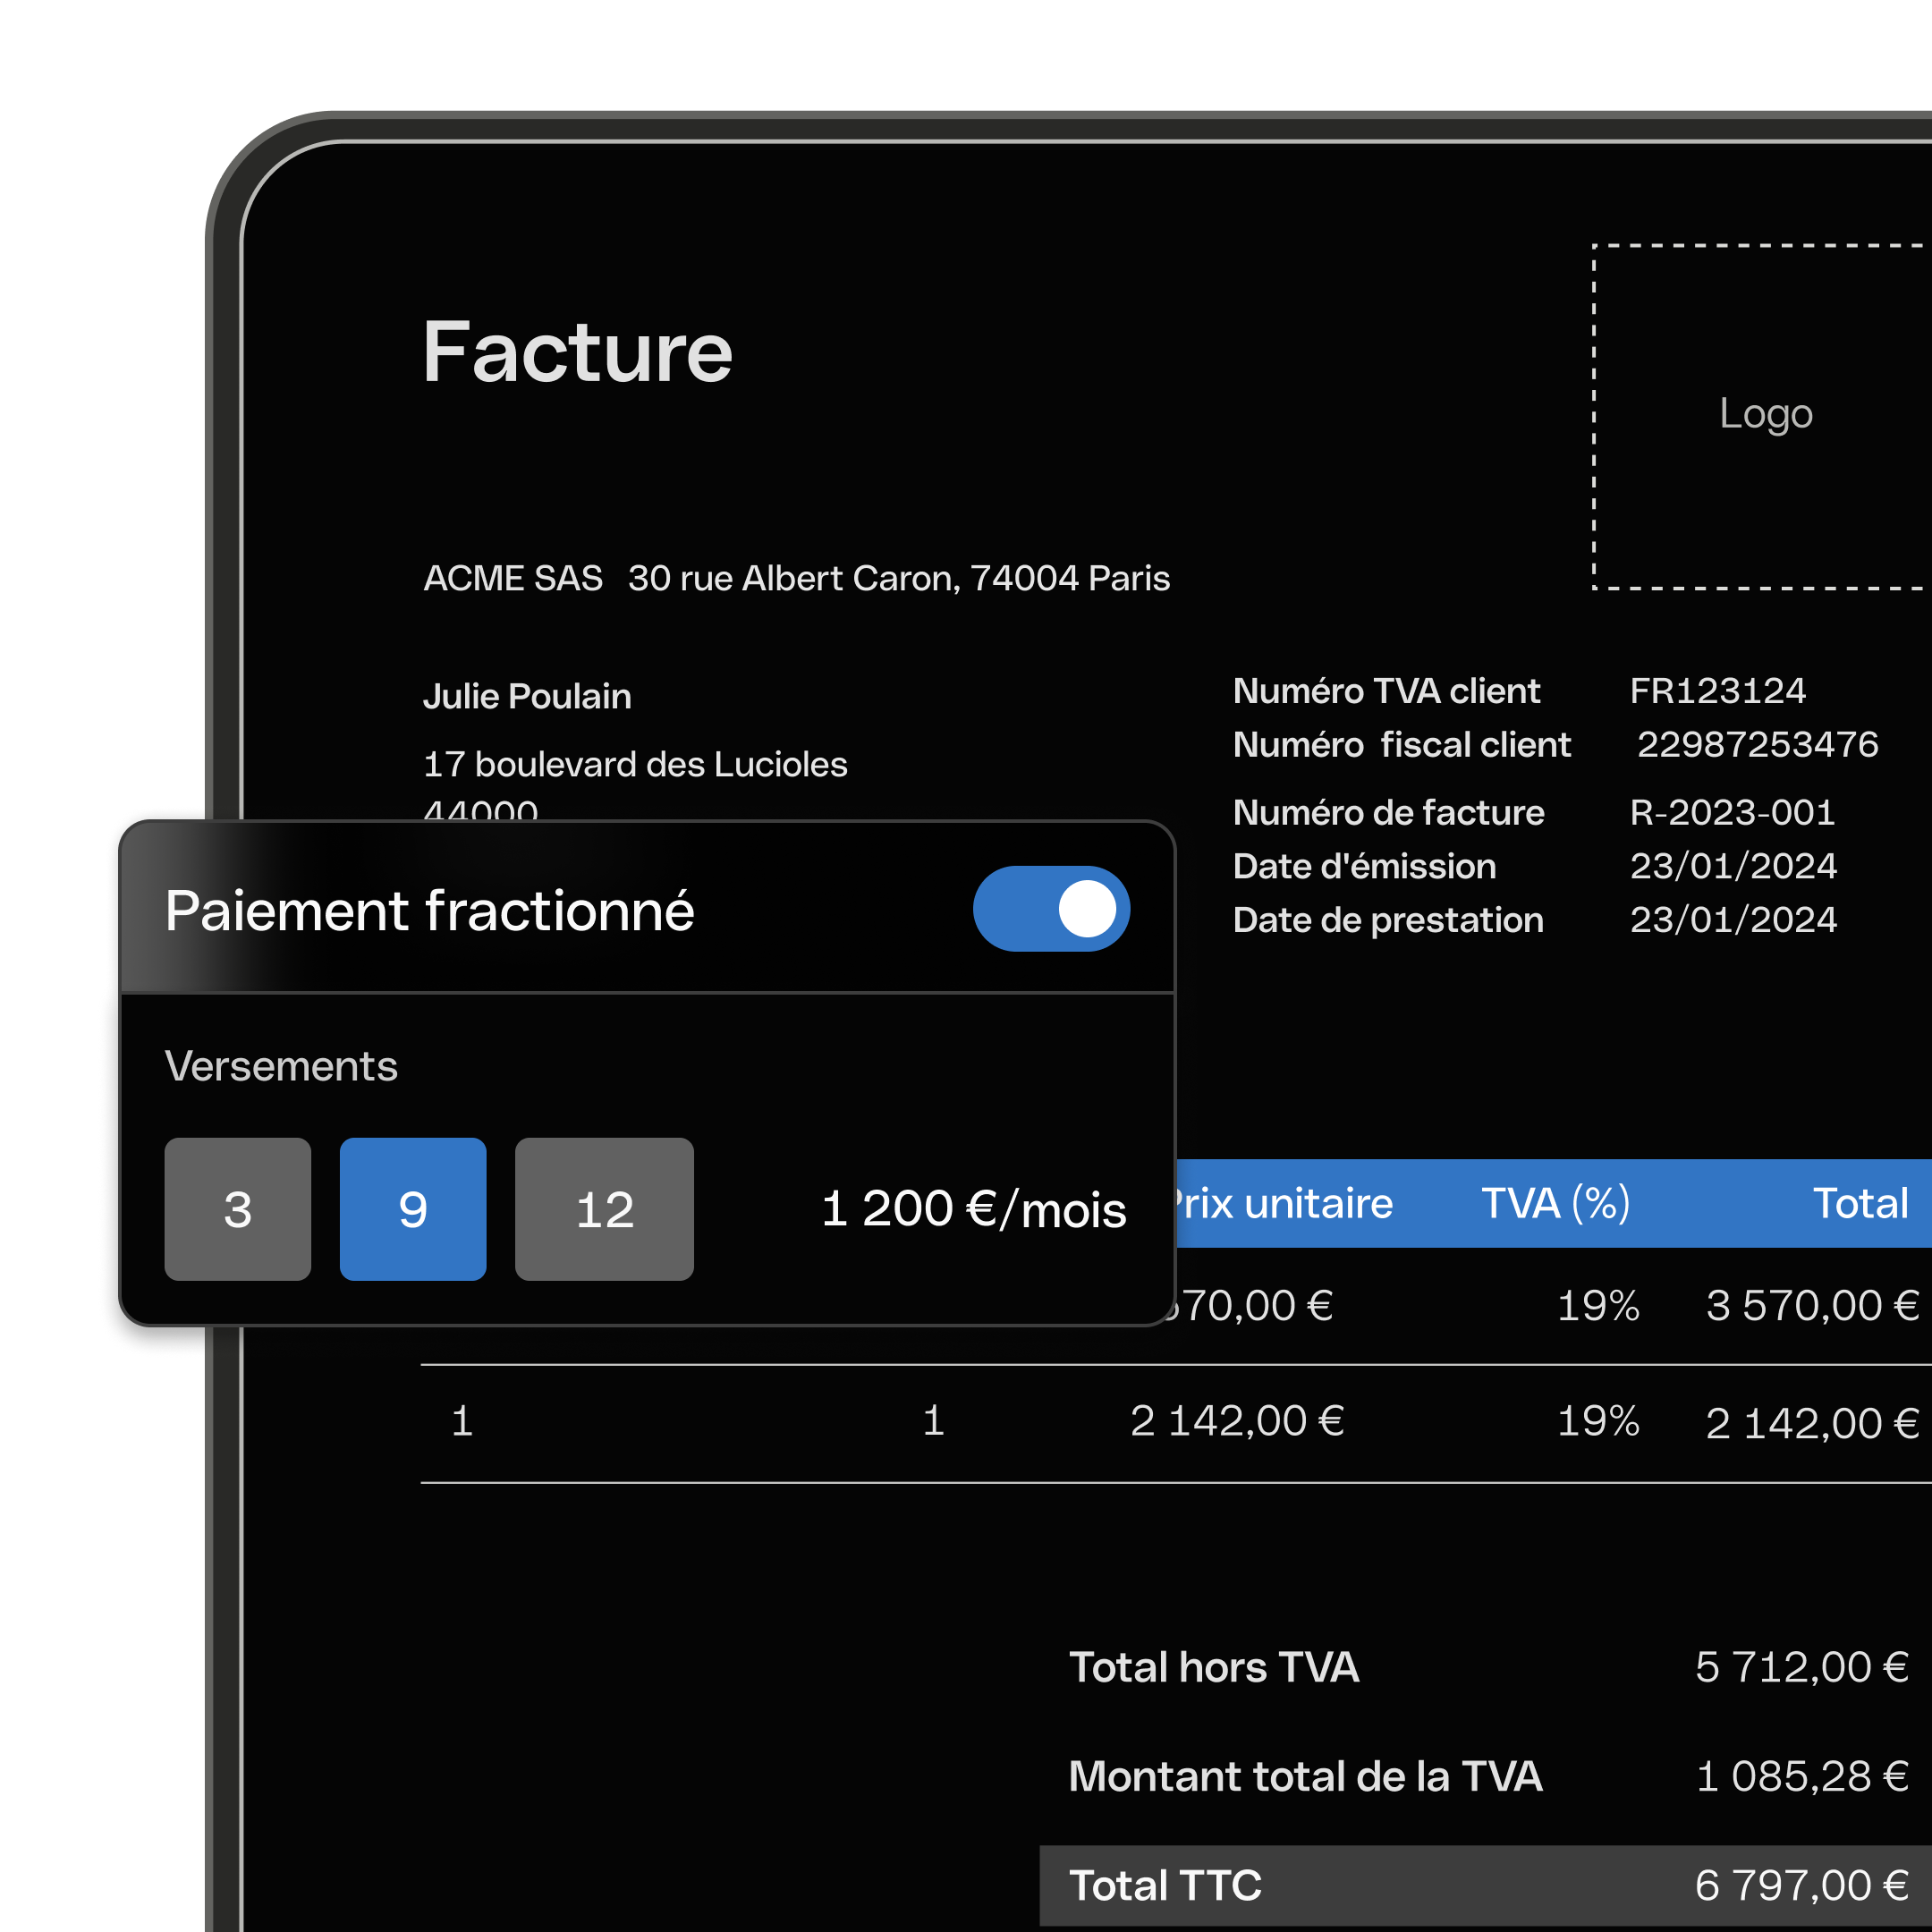Select 3 installments option
1932x1932 pixels.
[237, 1208]
